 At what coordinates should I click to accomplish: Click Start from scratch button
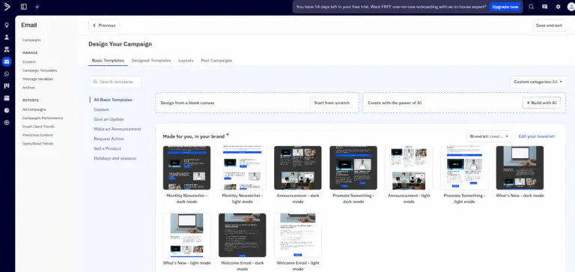332,103
